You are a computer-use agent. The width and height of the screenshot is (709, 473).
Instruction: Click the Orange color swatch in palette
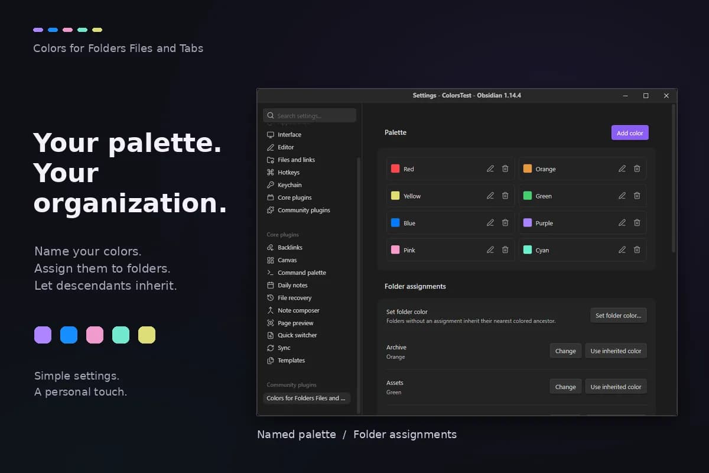(x=528, y=169)
